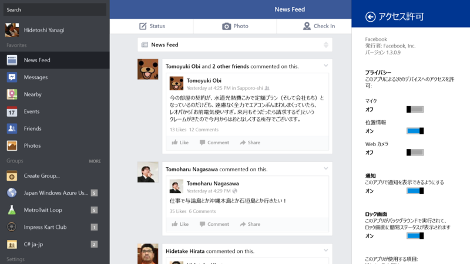Click the Photo camera icon
Screen dimensions: 470x264
click(226, 26)
